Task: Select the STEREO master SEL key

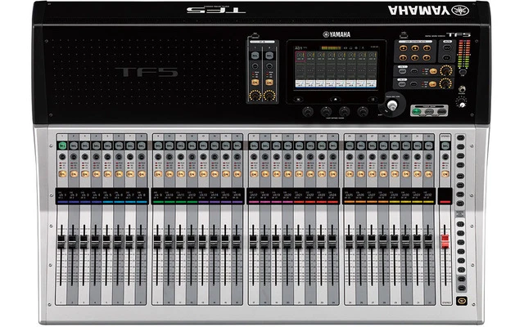Action: point(445,146)
